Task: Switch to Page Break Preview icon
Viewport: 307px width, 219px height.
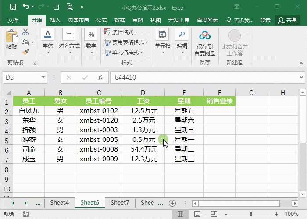Action: point(214,214)
